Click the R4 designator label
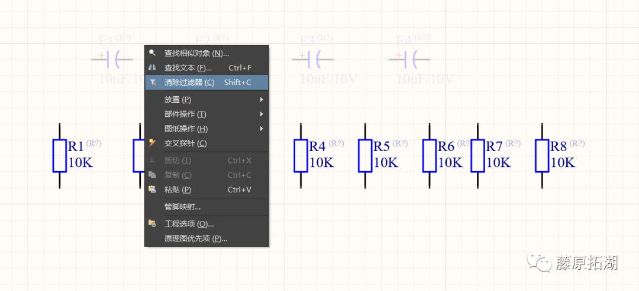 317,146
